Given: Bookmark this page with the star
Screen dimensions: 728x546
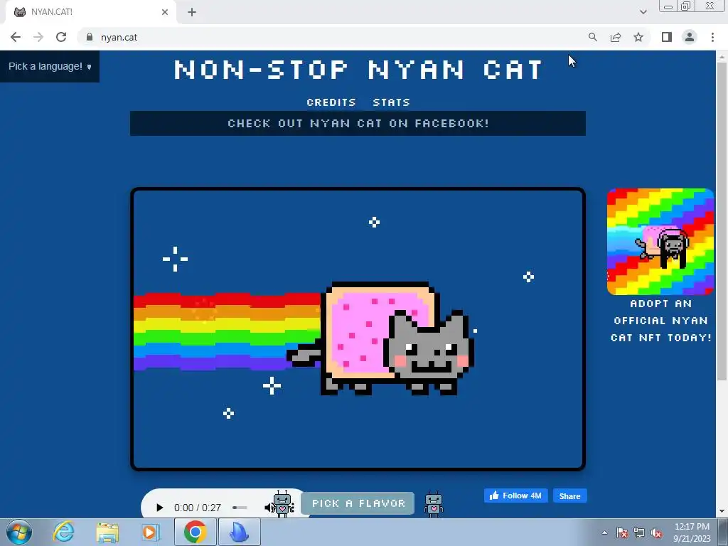Looking at the screenshot, I should (639, 37).
